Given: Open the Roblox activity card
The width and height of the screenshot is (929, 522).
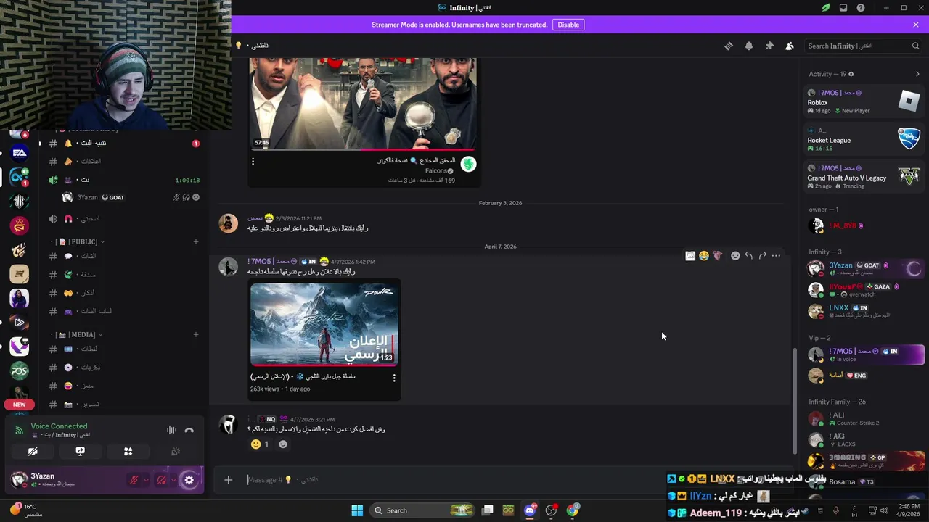Looking at the screenshot, I should (x=864, y=101).
